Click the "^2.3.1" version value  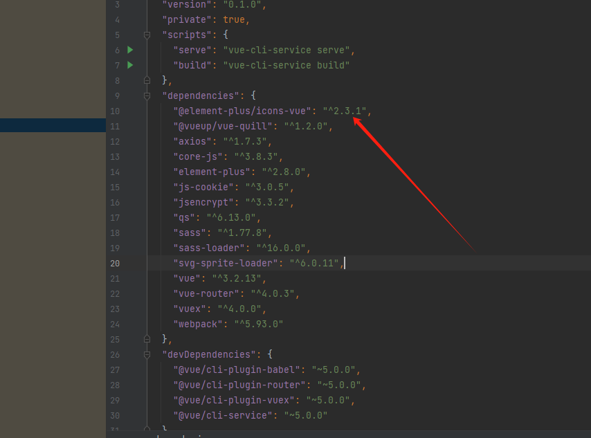(x=345, y=111)
